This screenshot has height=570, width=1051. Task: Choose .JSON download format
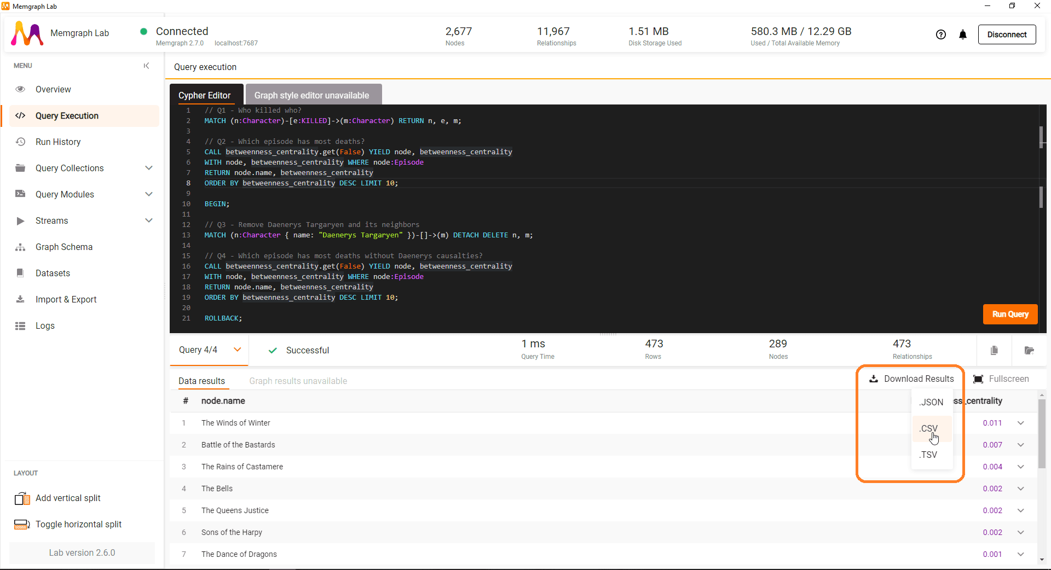[931, 402]
